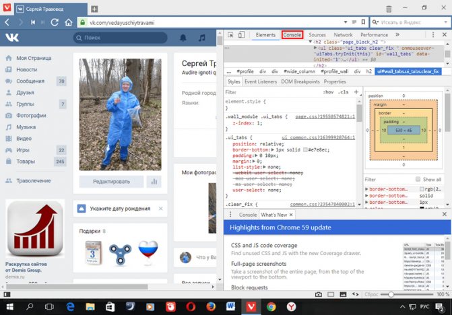Open page actions code icon in status bar

(356, 294)
